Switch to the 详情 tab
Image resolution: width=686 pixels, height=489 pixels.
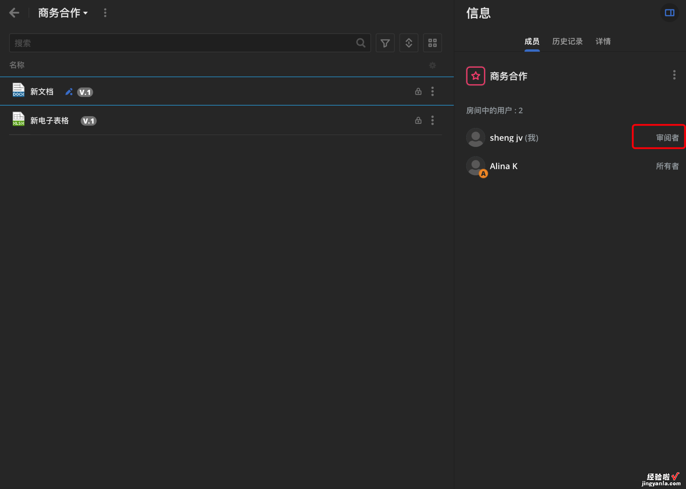coord(603,42)
